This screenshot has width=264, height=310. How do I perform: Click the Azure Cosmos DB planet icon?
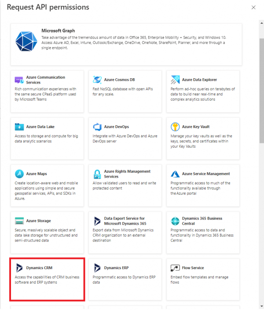click(97, 80)
